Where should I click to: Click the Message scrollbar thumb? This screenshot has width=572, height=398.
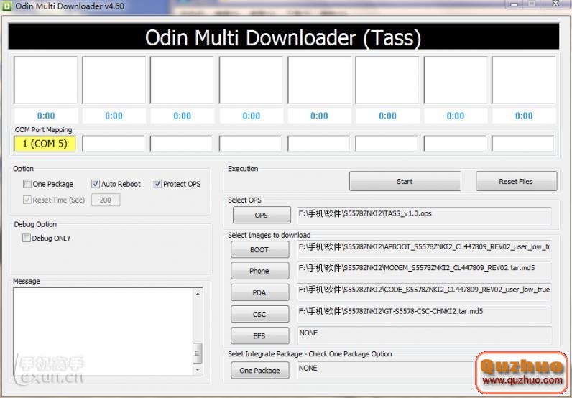tap(198, 353)
